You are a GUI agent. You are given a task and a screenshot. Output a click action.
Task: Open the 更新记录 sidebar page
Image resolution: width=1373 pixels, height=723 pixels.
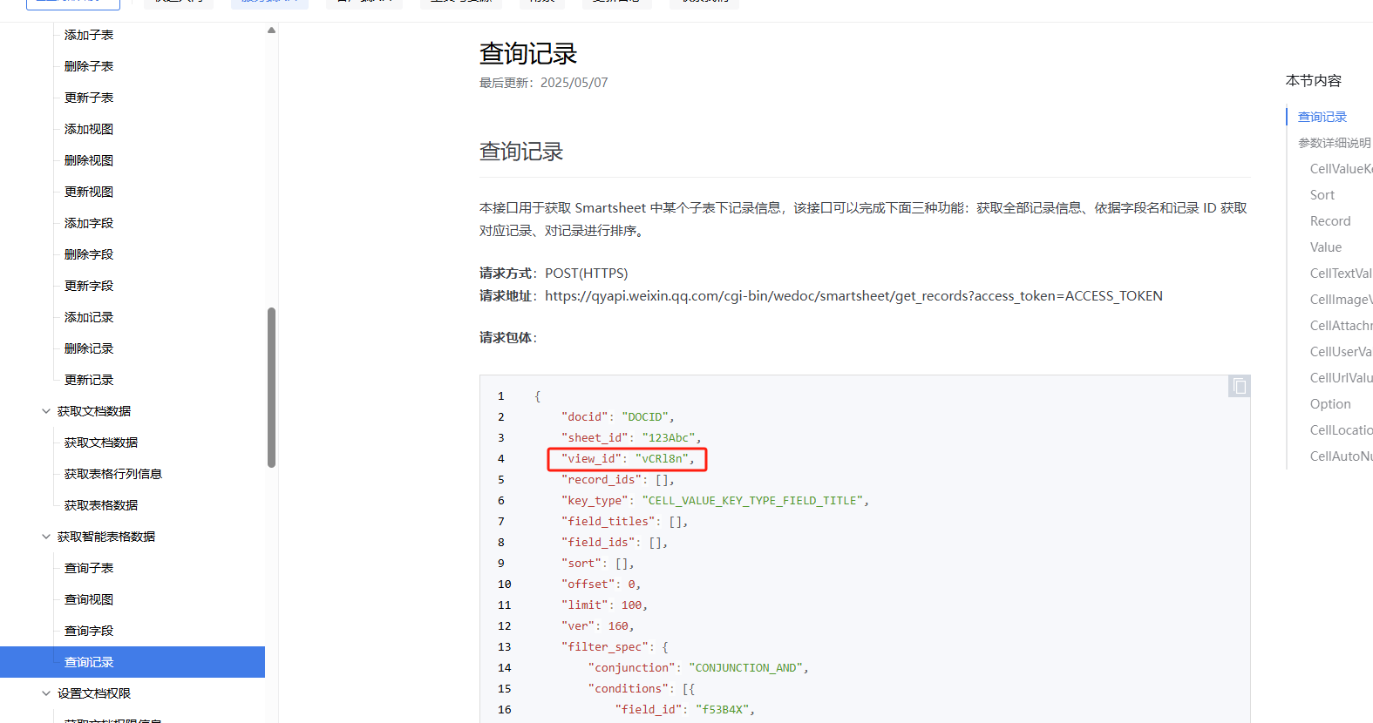89,380
